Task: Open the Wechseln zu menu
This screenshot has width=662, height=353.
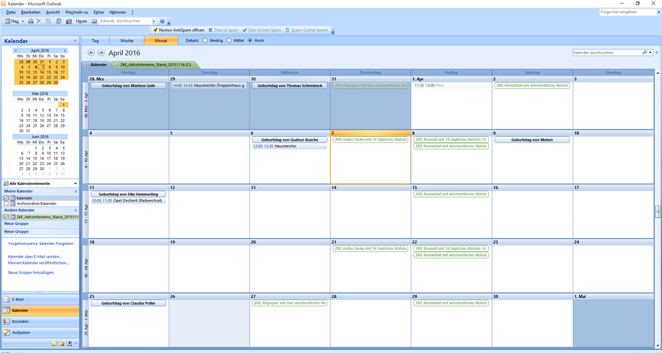Action: click(x=76, y=12)
